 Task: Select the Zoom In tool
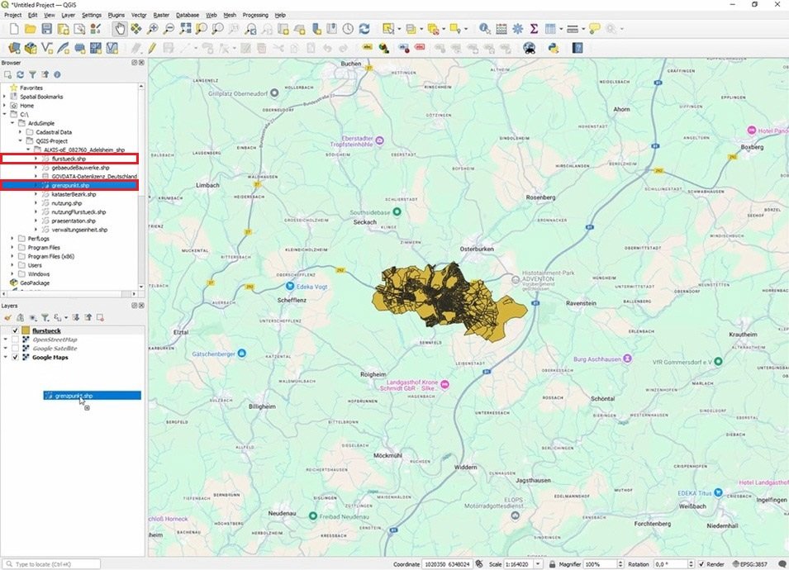coord(153,28)
